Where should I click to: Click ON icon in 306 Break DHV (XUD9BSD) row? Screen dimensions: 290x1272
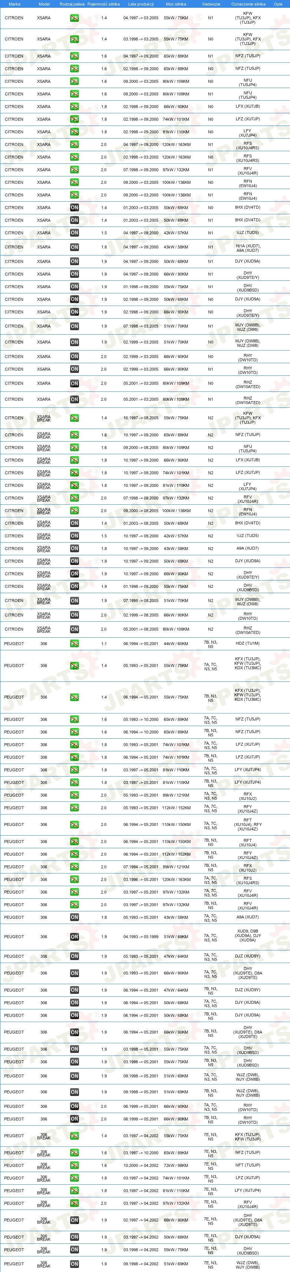pos(75,1250)
